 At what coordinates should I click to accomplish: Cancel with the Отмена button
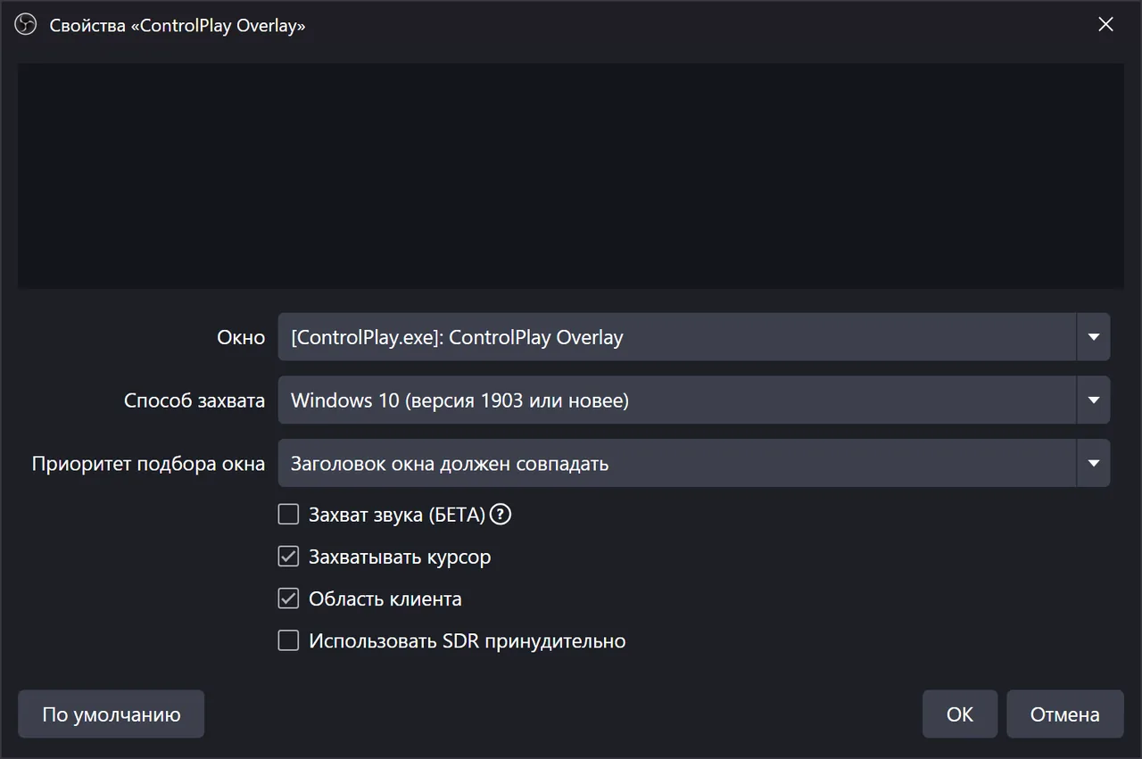click(1065, 714)
